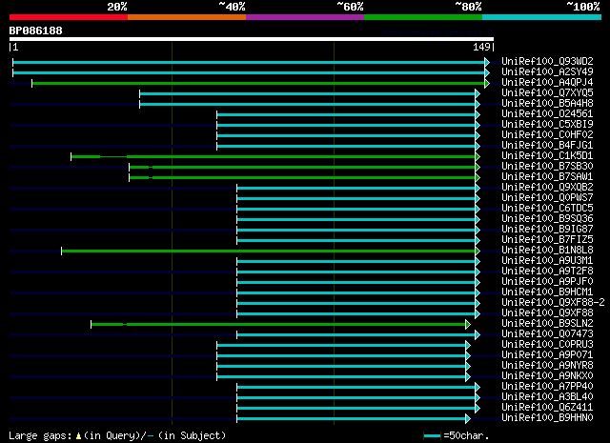Select UniRef100_A9U3M1 label
This screenshot has width=610, height=443.
(x=547, y=261)
